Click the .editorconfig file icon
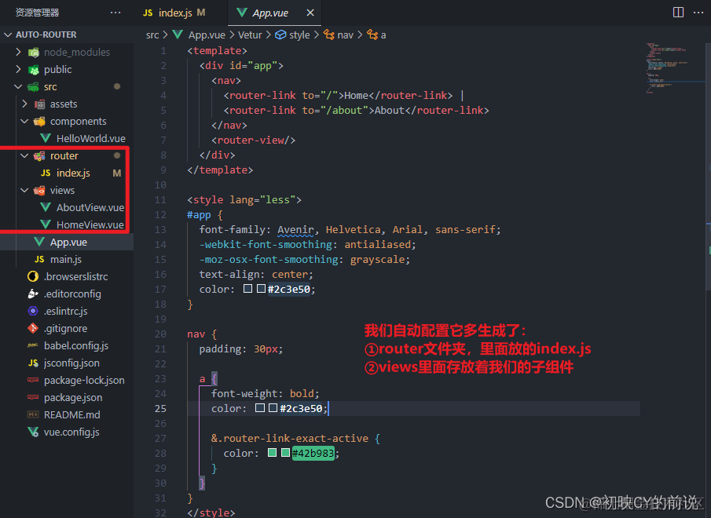Viewport: 711px width, 518px height. tap(33, 294)
